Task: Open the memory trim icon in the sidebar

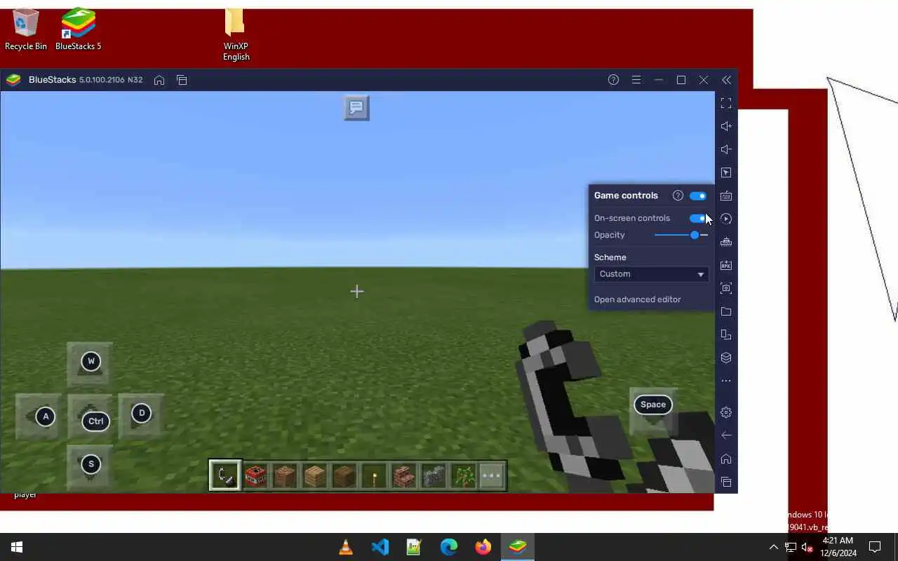Action: coord(726,242)
